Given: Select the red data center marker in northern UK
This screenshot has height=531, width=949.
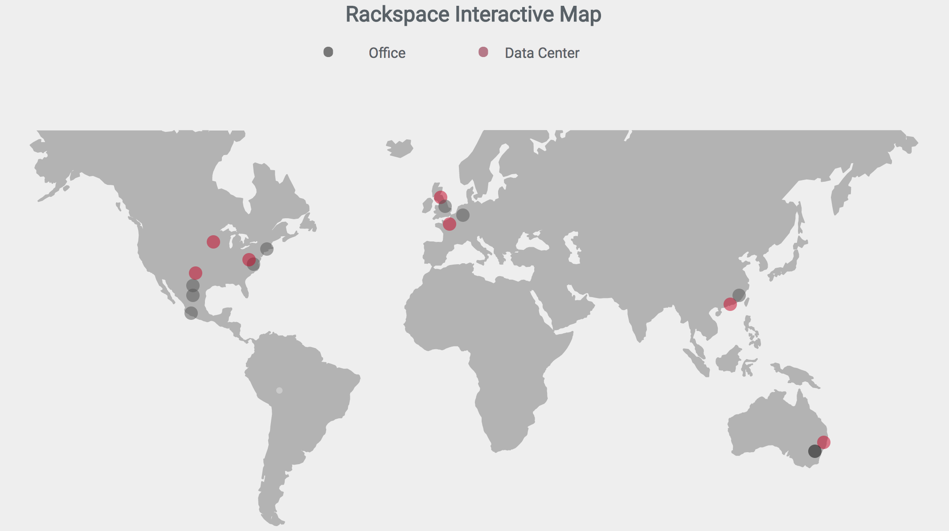Looking at the screenshot, I should 440,197.
